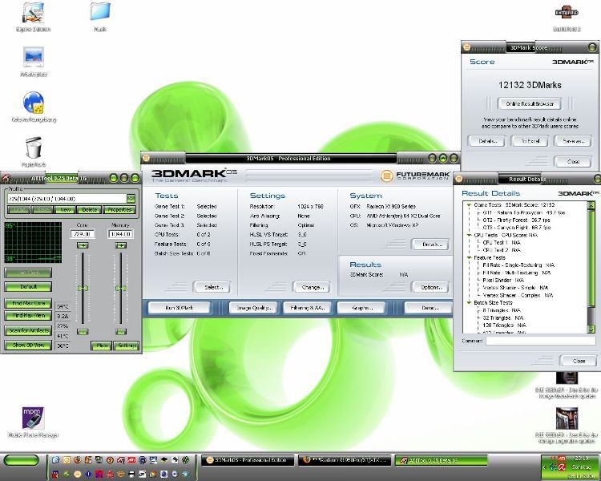Open the blue globe desktop icon
The image size is (601, 481).
(34, 103)
